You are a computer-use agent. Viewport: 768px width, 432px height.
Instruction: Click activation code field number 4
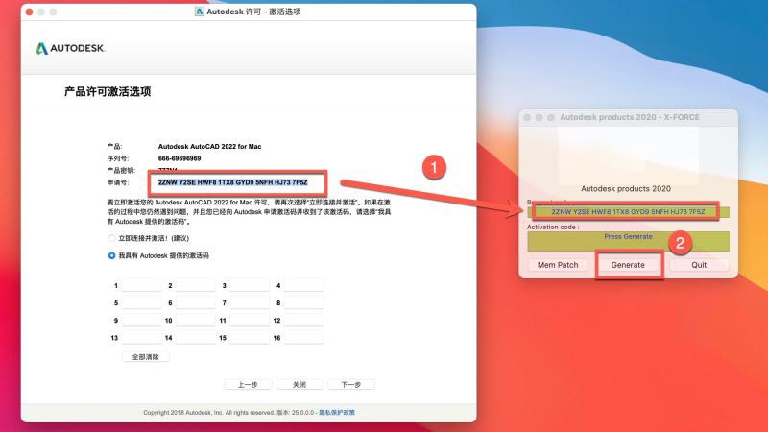[303, 285]
